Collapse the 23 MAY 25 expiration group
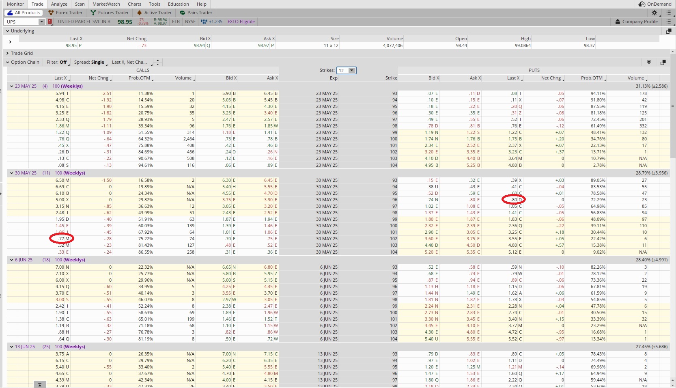676x388 pixels. [11, 86]
